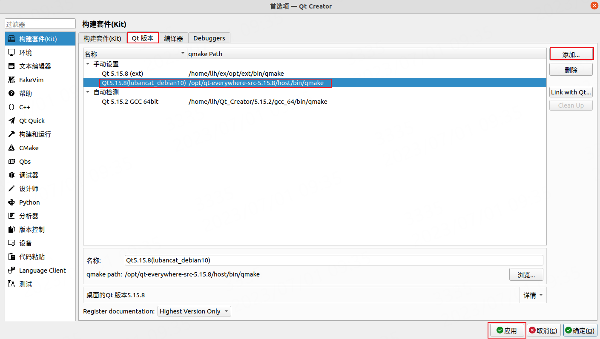The image size is (600, 339).
Task: Click the 调试器 bug icon
Action: (11, 175)
